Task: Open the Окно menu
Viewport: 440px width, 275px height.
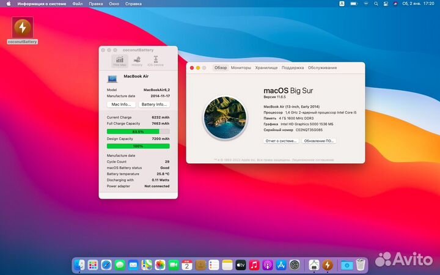Action: (x=114, y=4)
